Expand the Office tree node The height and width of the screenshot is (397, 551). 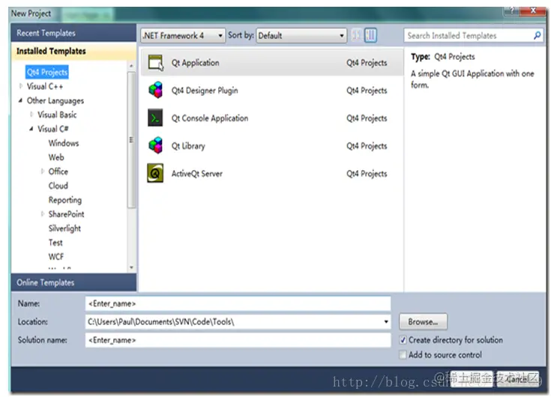42,172
